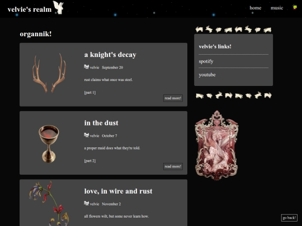Click the ornate framed painting image
This screenshot has width=302, height=226.
tap(216, 145)
